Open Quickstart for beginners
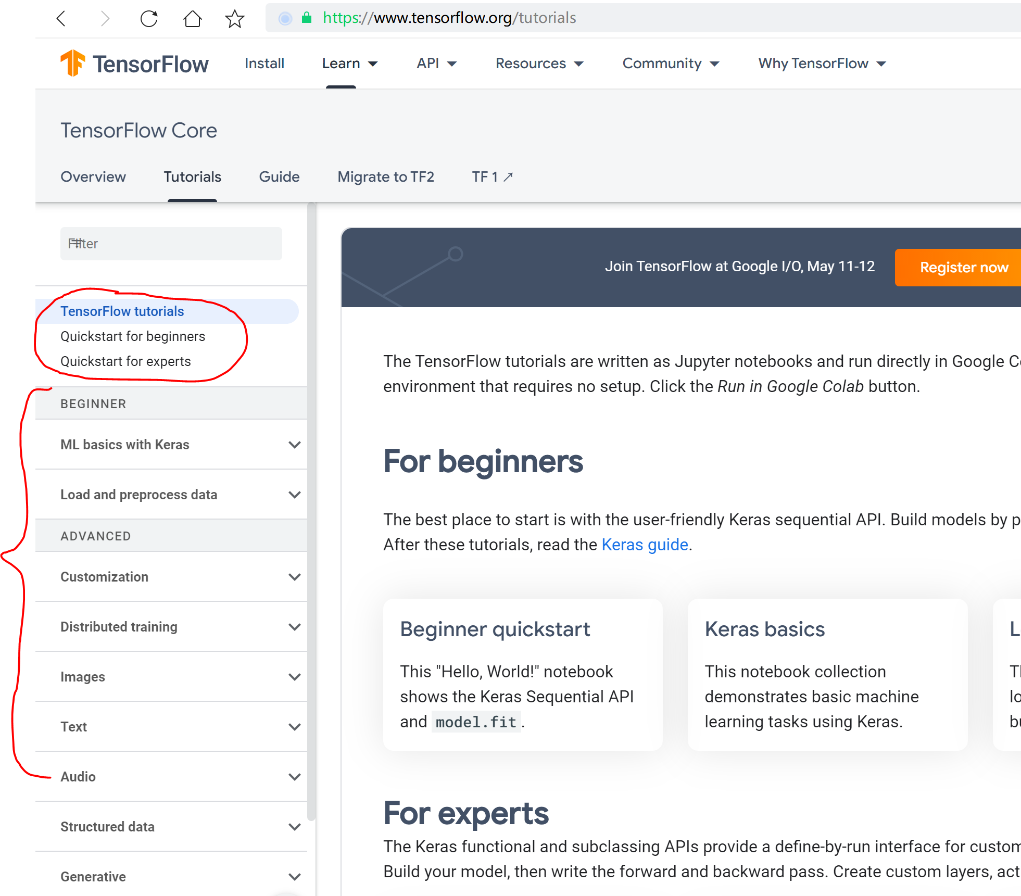The image size is (1021, 896). 133,336
